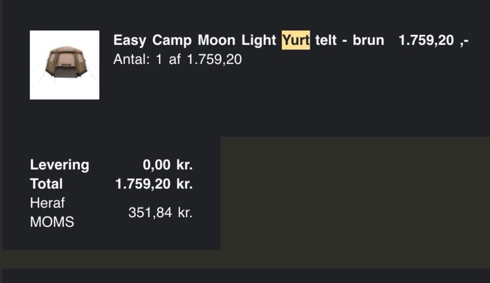Viewport: 490px width, 283px height.
Task: Click the unit price after "af"
Action: coord(214,60)
